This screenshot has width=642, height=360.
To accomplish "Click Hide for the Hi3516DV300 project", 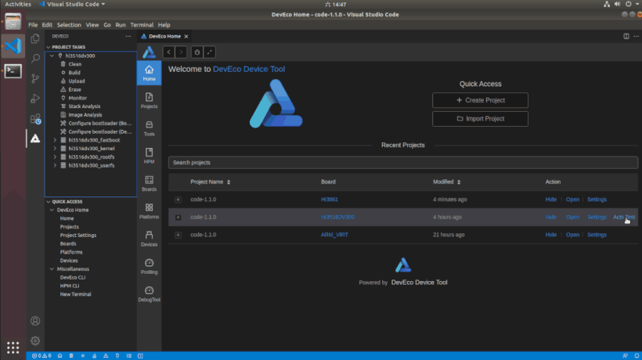I will [550, 218].
